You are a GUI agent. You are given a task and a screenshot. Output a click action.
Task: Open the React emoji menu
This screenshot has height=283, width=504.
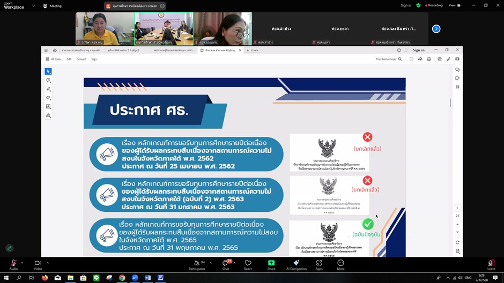click(248, 264)
